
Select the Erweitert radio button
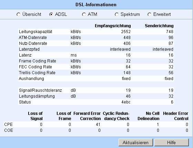[x=149, y=14]
